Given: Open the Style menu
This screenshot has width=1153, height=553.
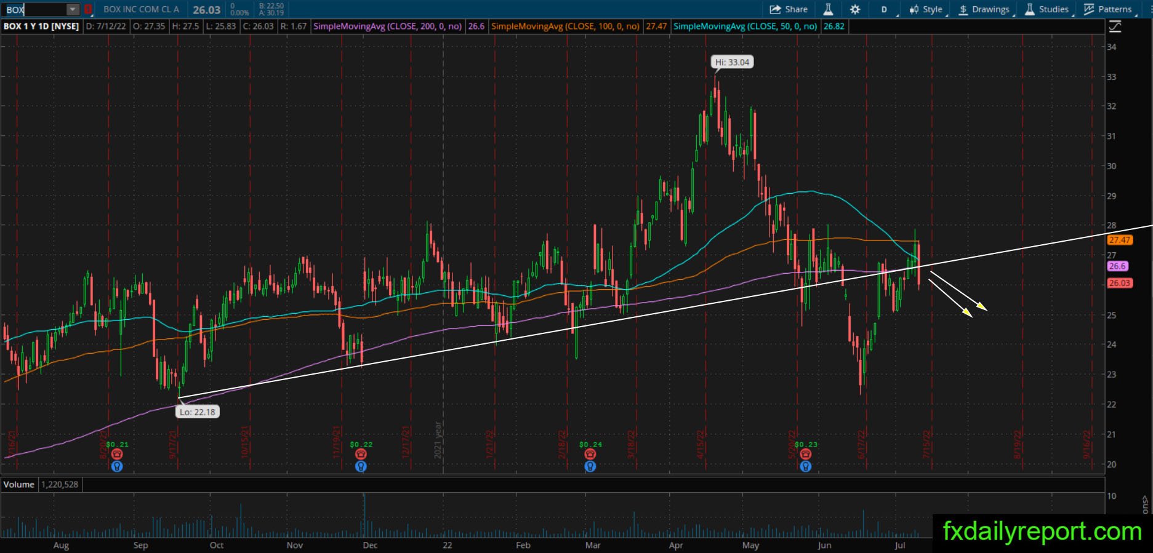Looking at the screenshot, I should (x=926, y=9).
